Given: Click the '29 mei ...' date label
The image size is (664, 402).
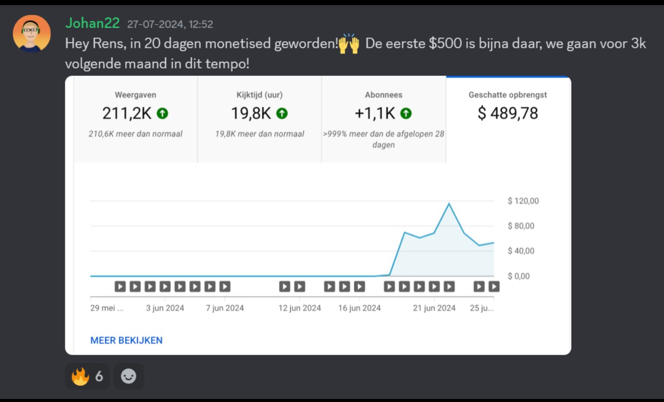Looking at the screenshot, I should coord(107,308).
